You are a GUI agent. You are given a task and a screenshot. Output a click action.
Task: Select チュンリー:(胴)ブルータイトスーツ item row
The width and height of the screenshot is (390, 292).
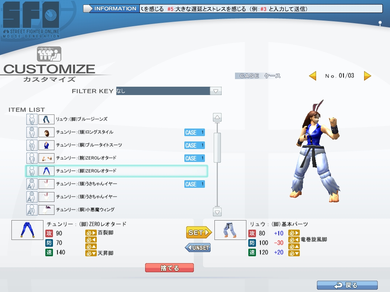click(x=117, y=145)
